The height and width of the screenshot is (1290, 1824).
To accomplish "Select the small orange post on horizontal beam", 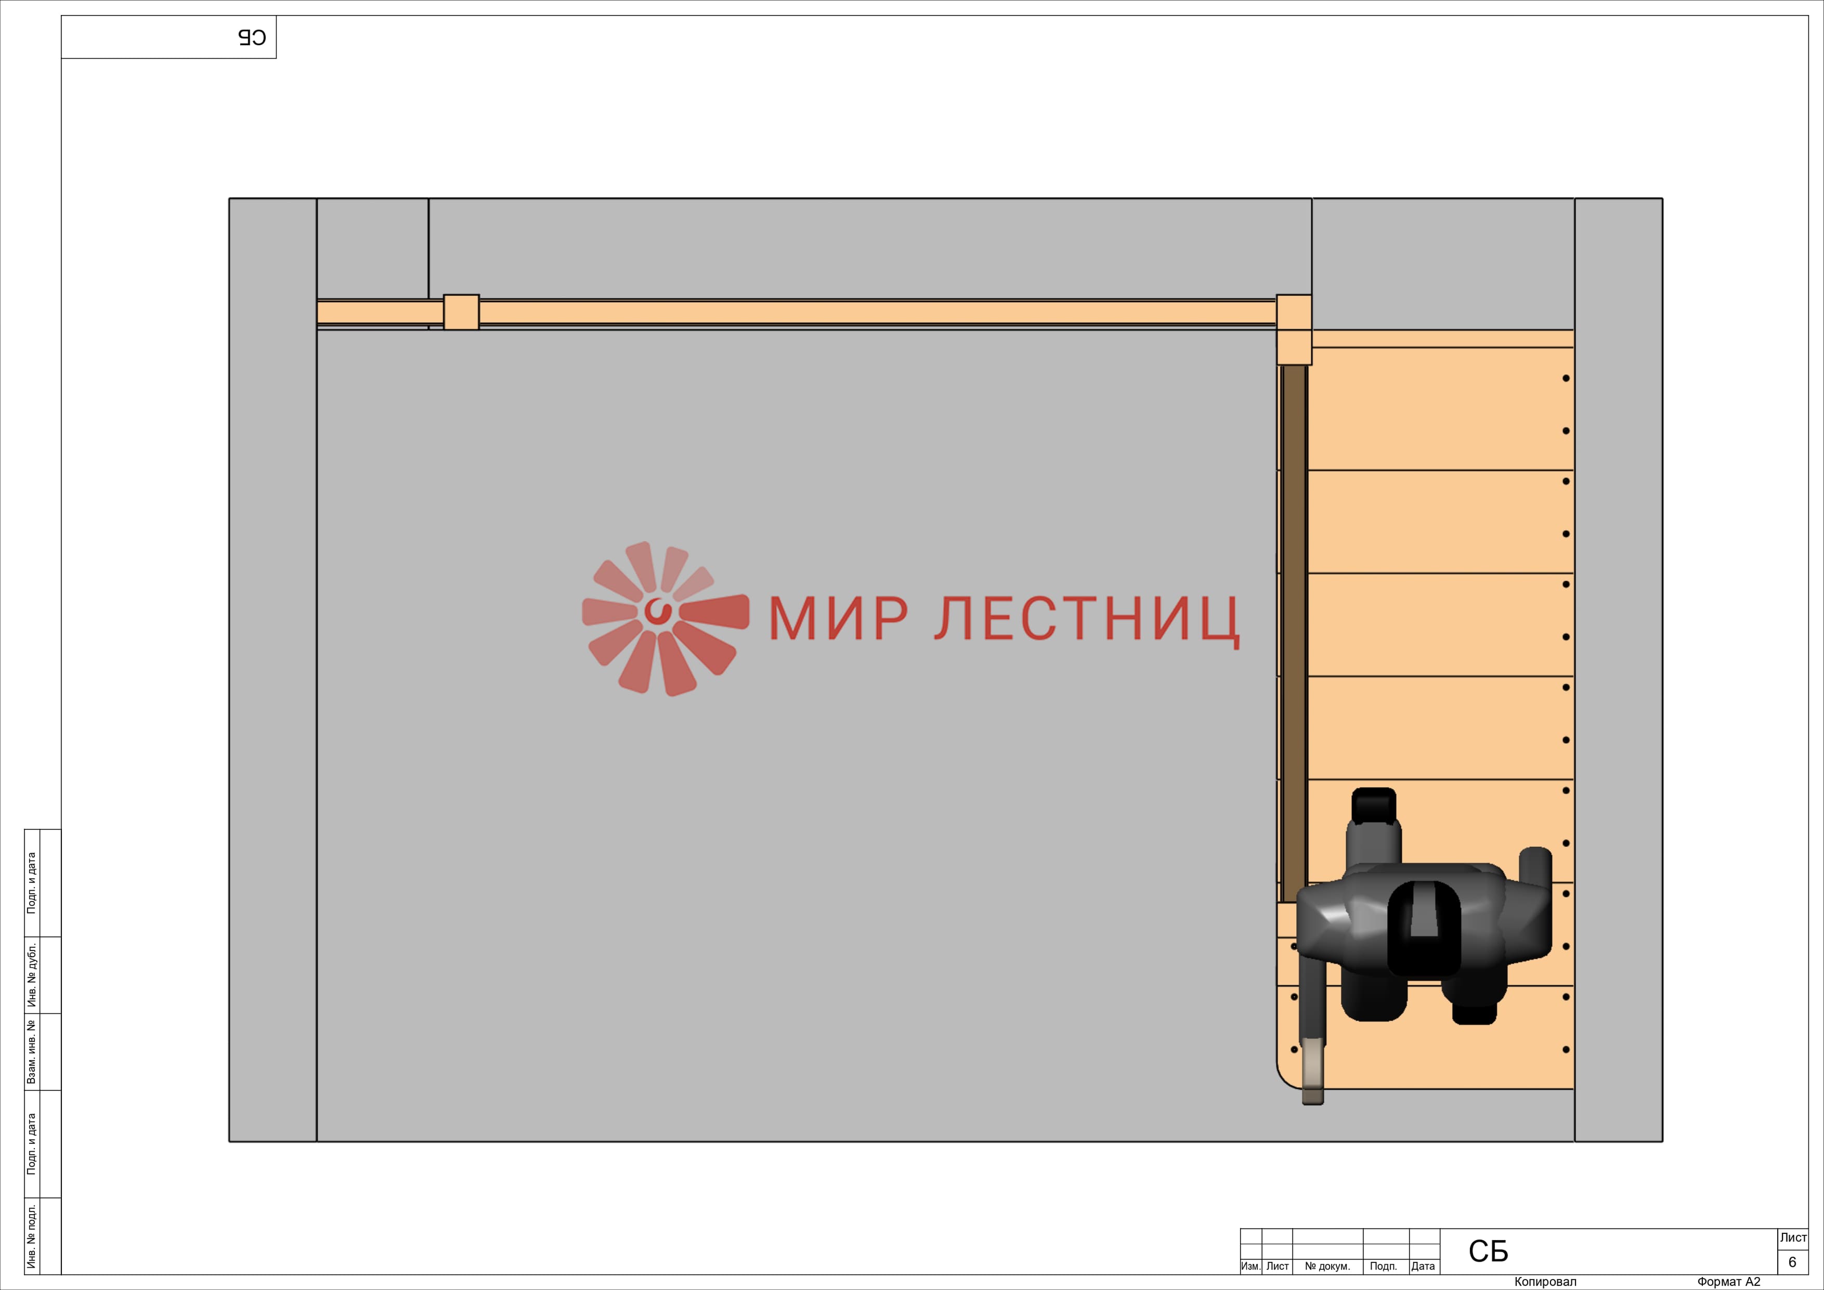I will [461, 311].
